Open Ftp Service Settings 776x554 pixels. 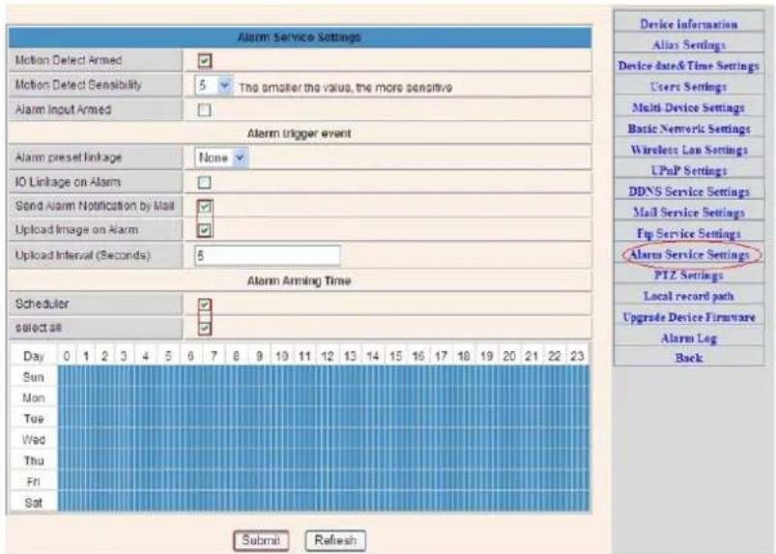coord(689,233)
